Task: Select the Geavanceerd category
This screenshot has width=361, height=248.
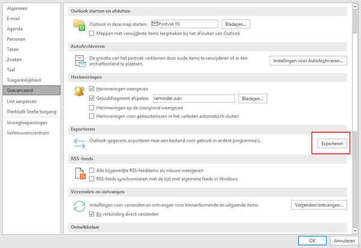Action: click(x=31, y=90)
